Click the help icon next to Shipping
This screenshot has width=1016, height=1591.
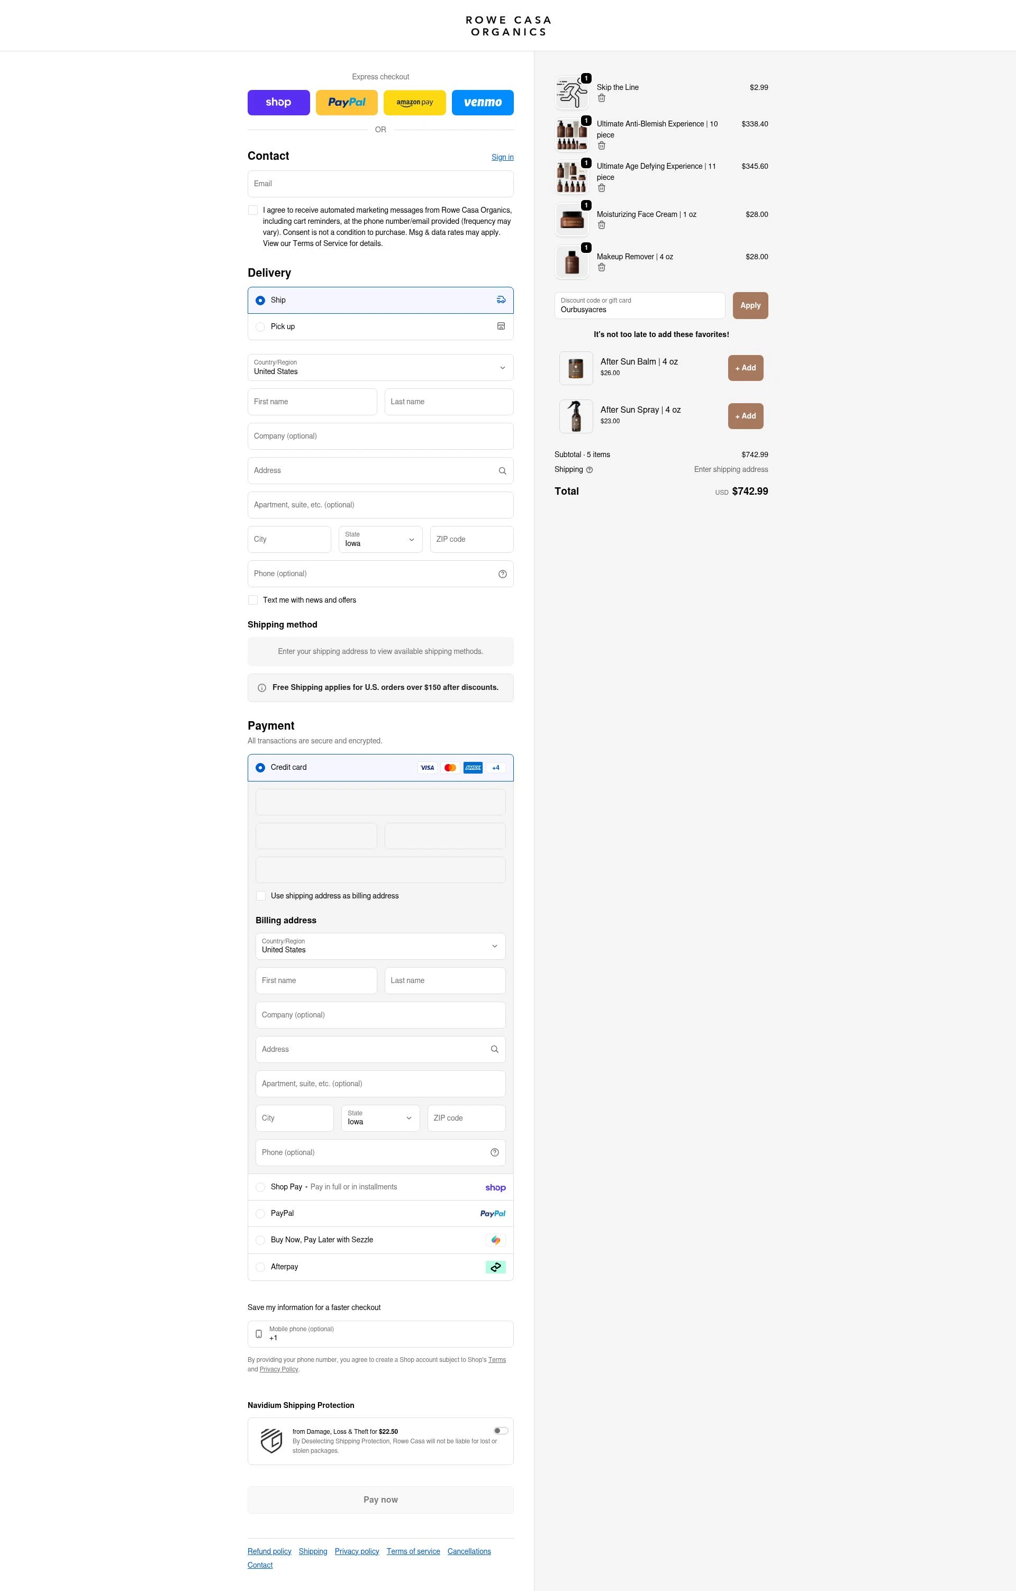(589, 470)
